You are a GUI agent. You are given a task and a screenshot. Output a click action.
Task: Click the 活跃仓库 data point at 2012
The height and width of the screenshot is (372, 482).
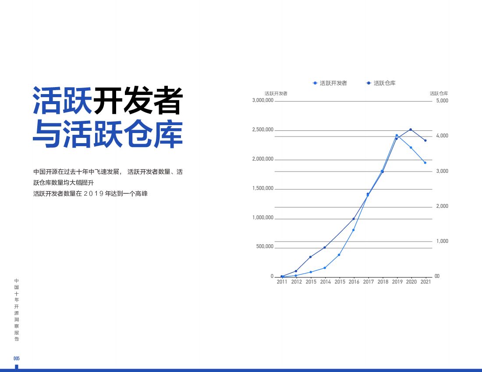point(296,271)
